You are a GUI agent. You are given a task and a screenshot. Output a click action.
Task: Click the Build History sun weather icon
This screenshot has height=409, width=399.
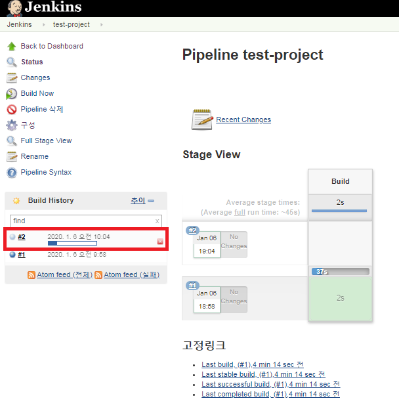pyautogui.click(x=16, y=201)
